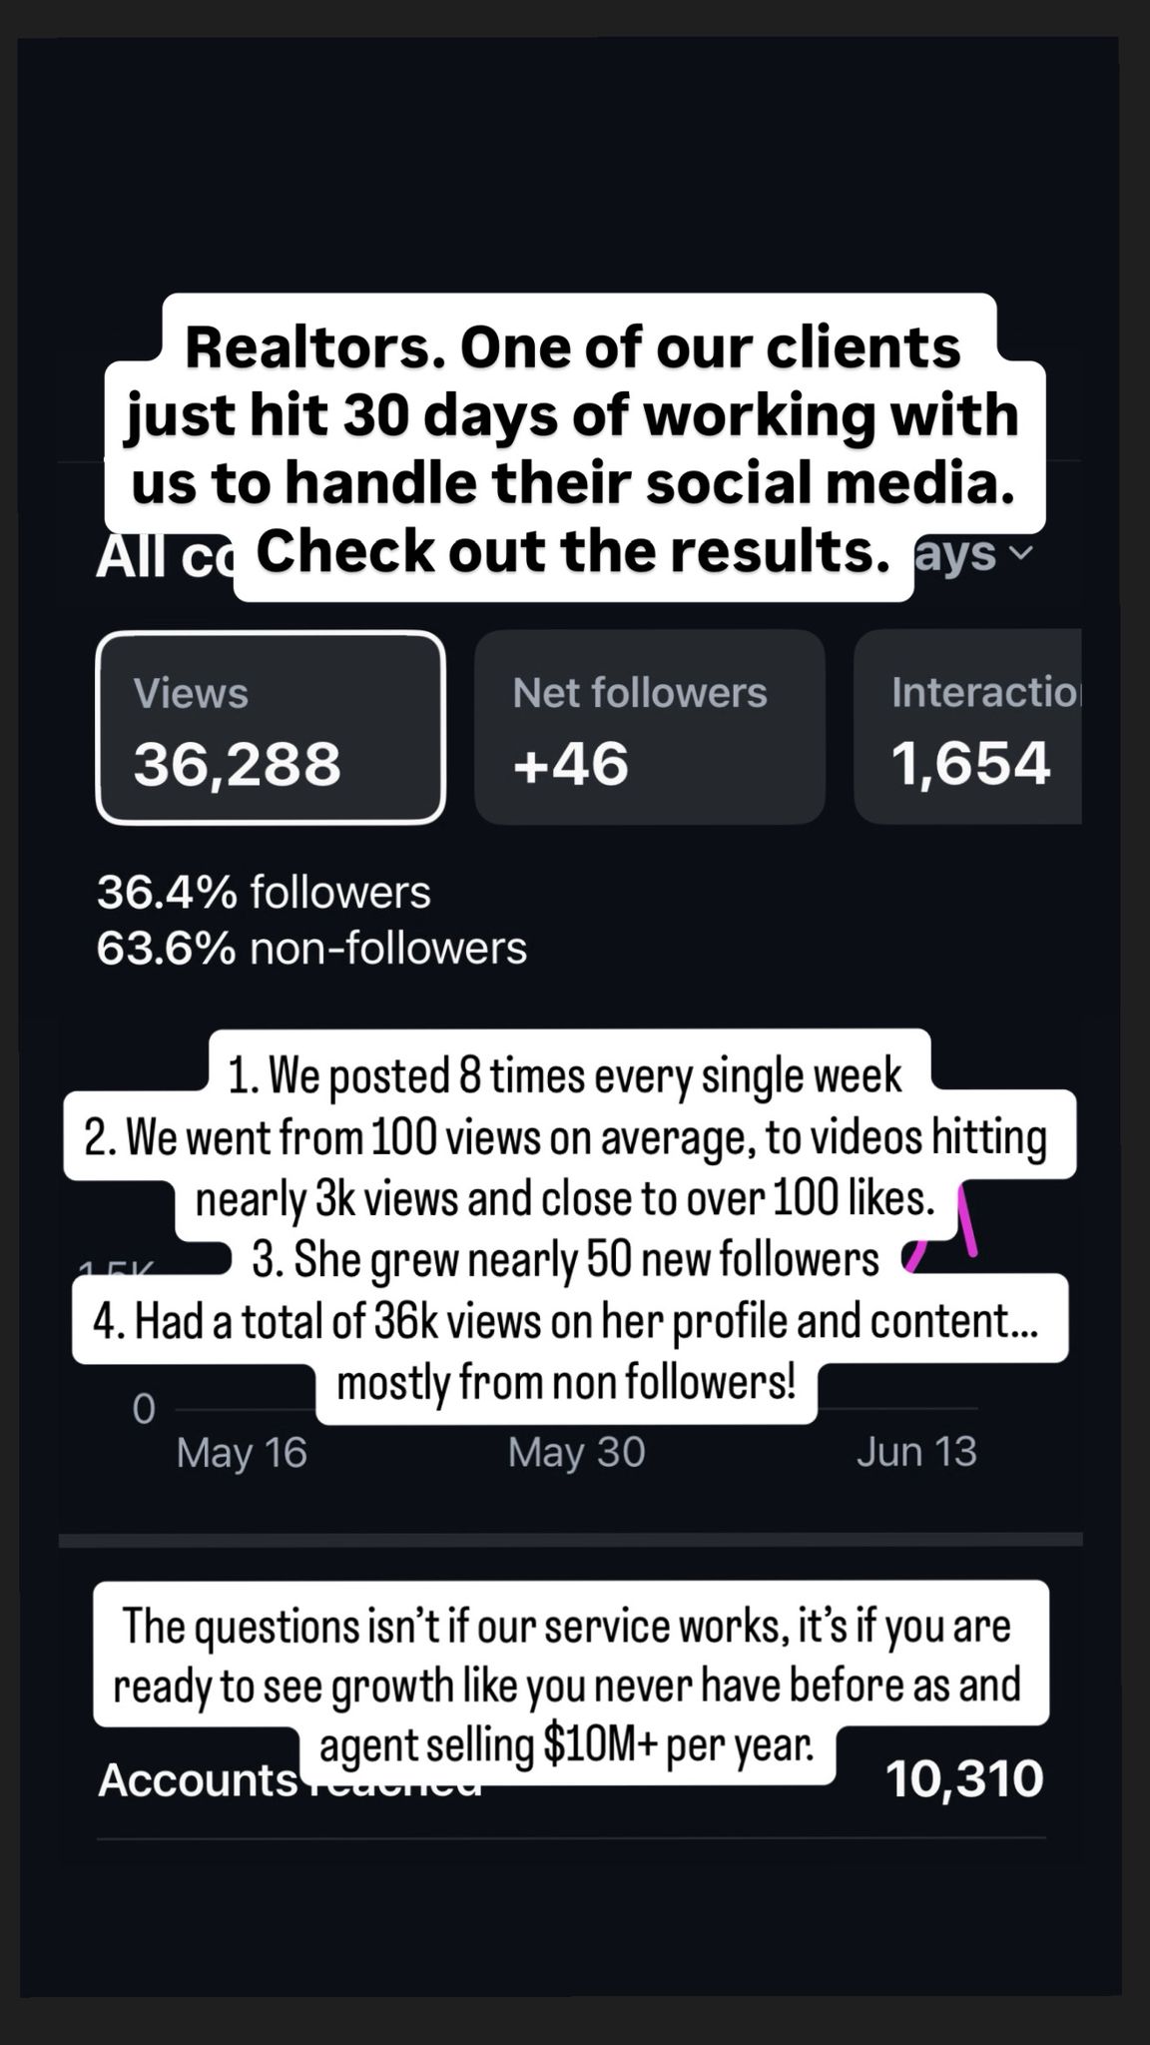Click the pink chart line peak
The height and width of the screenshot is (2045, 1150).
click(964, 1220)
